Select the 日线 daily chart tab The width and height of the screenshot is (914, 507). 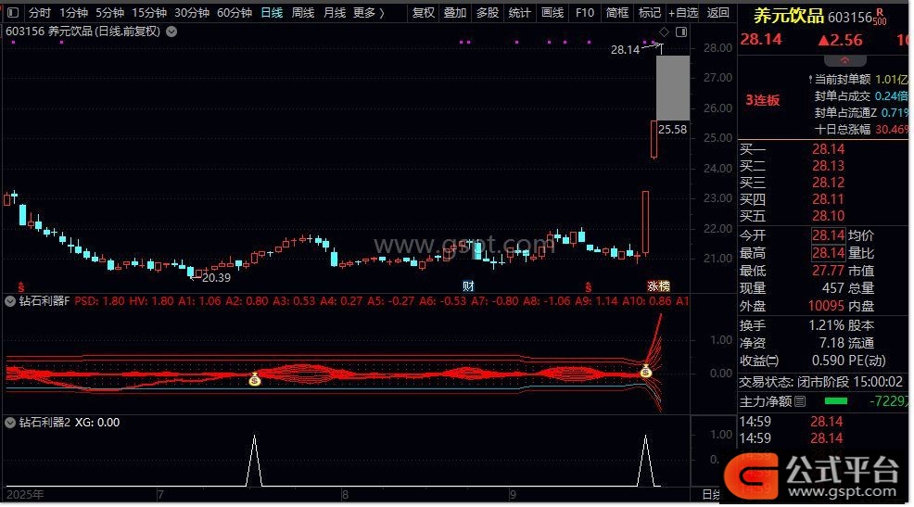[272, 12]
